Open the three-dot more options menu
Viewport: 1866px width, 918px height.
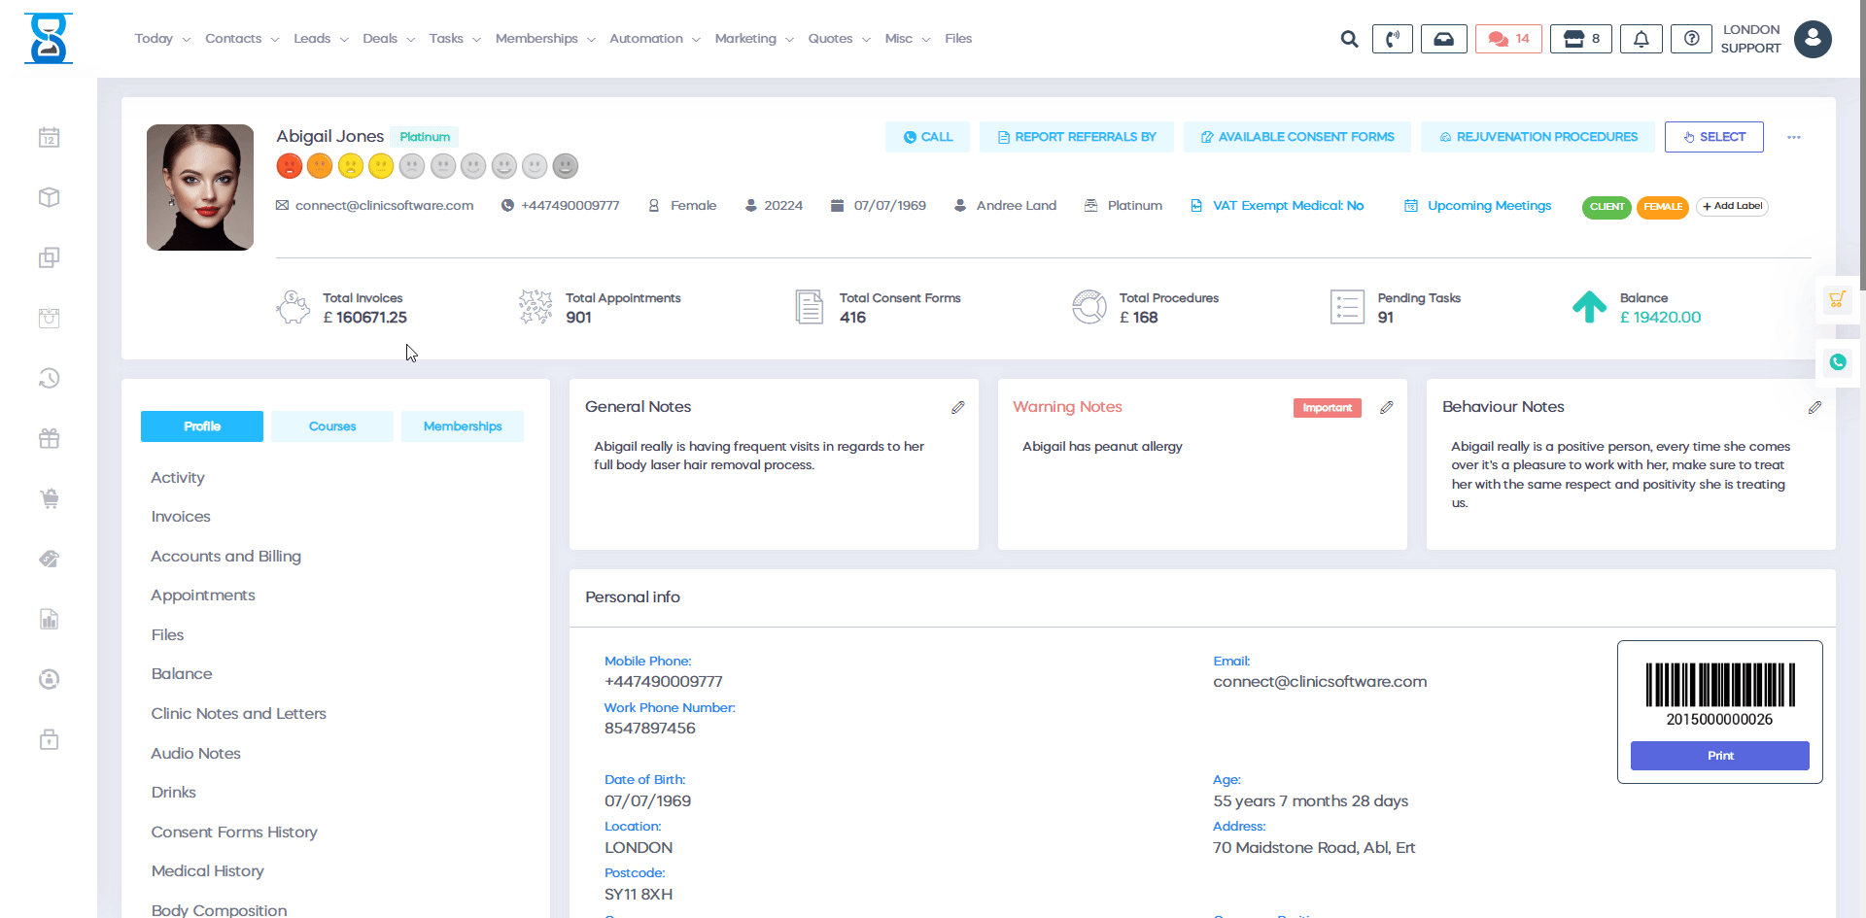coord(1794,137)
